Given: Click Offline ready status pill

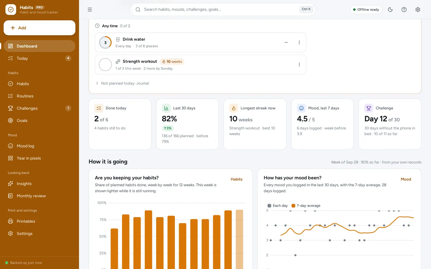Looking at the screenshot, I should 366,10.
